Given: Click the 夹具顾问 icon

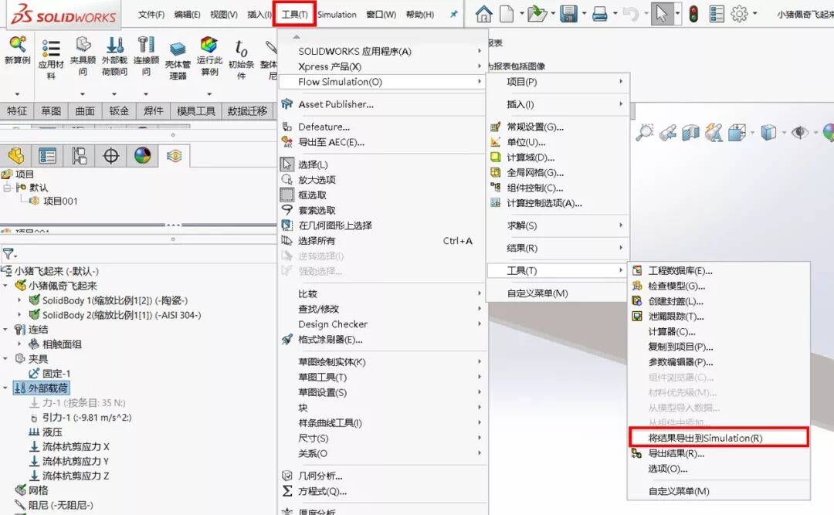Looking at the screenshot, I should pyautogui.click(x=83, y=56).
